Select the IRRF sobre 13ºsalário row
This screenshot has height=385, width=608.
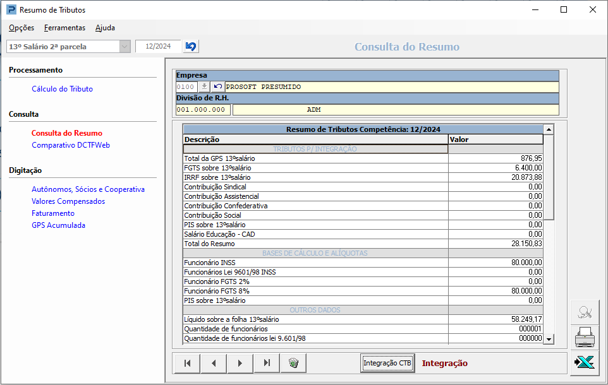363,177
